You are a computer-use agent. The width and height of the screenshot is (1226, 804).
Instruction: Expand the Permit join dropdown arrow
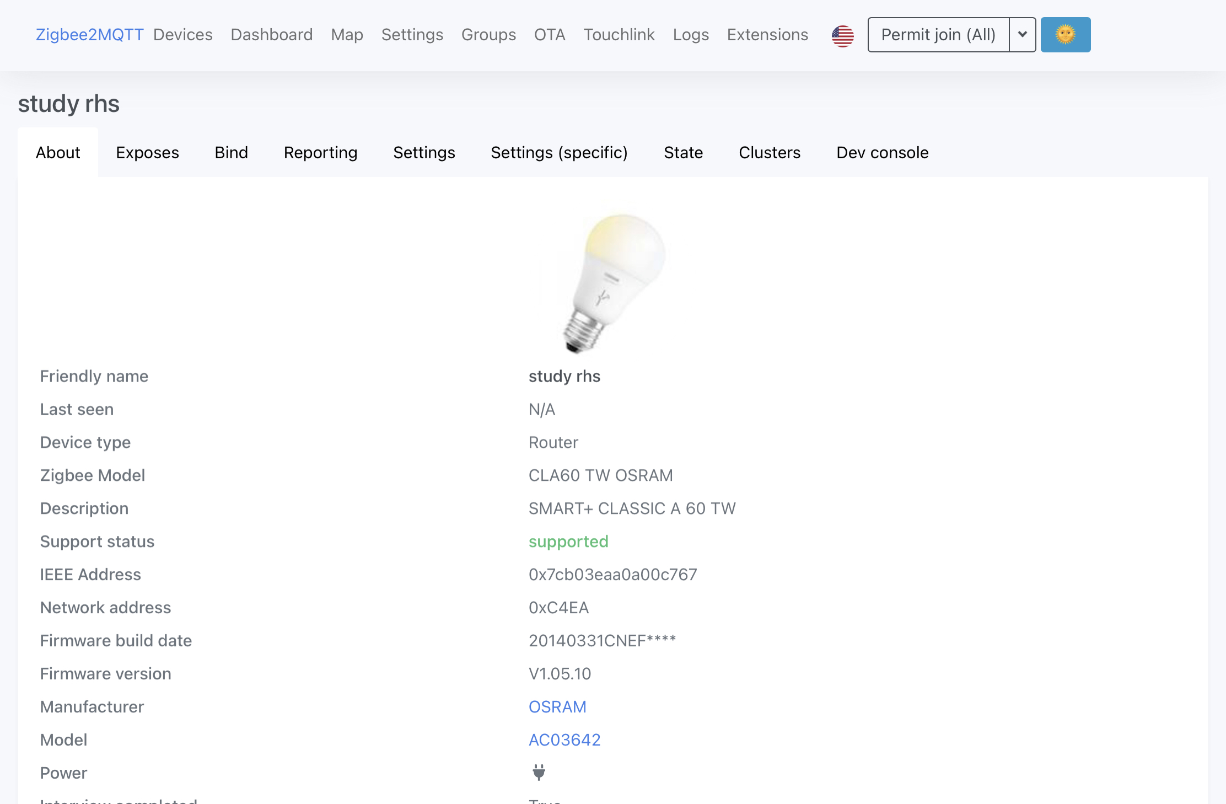pos(1023,35)
